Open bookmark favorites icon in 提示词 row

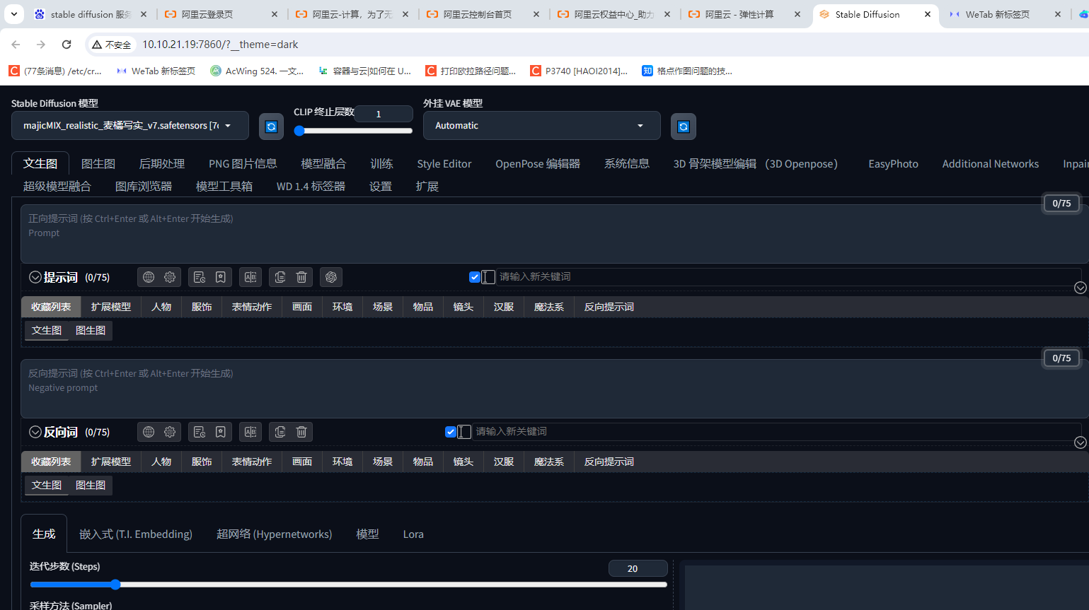pyautogui.click(x=221, y=277)
